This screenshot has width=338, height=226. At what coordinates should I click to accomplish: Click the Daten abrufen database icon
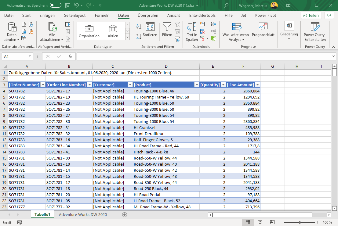[12, 27]
